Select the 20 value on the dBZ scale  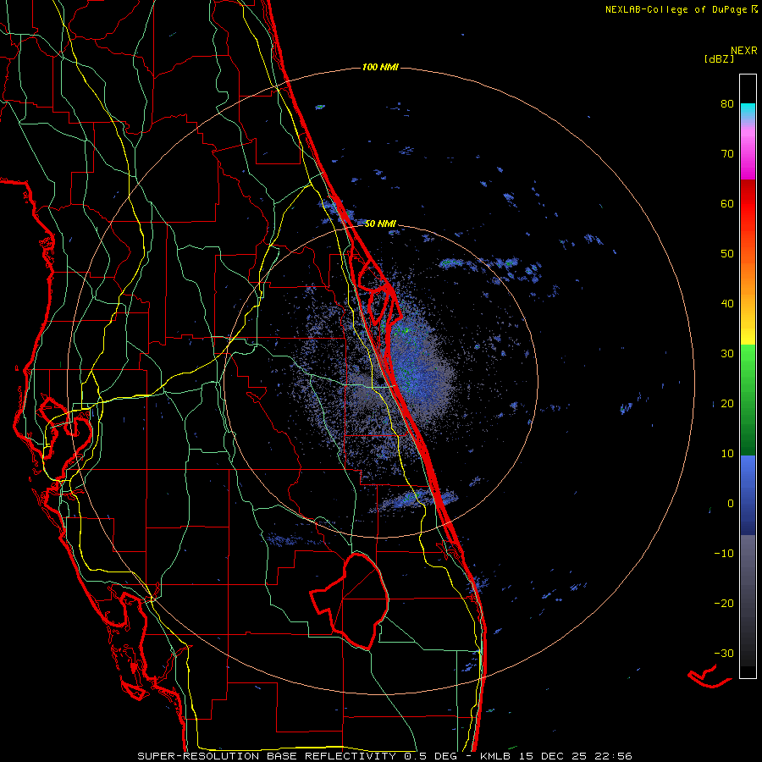[727, 404]
